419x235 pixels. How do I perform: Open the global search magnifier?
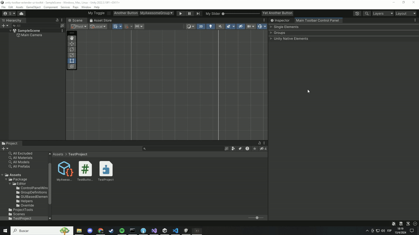(x=367, y=14)
